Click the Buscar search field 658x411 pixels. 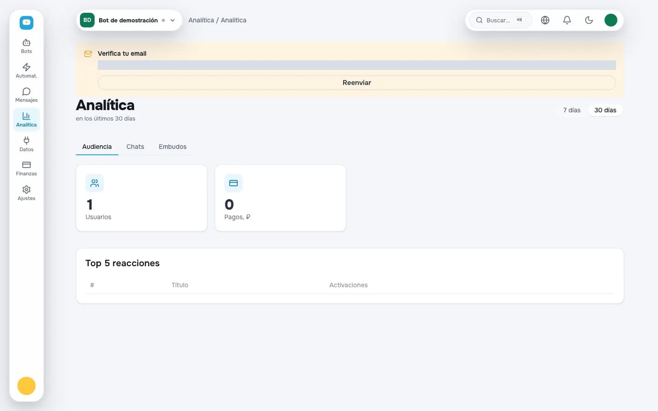[500, 20]
